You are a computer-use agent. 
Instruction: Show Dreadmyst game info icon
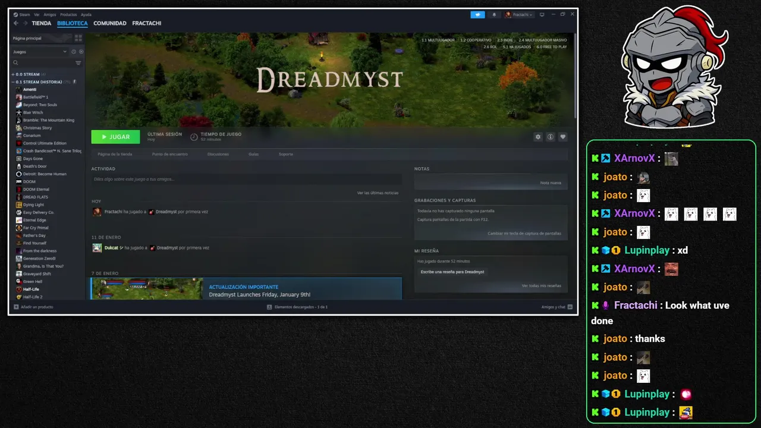point(551,137)
